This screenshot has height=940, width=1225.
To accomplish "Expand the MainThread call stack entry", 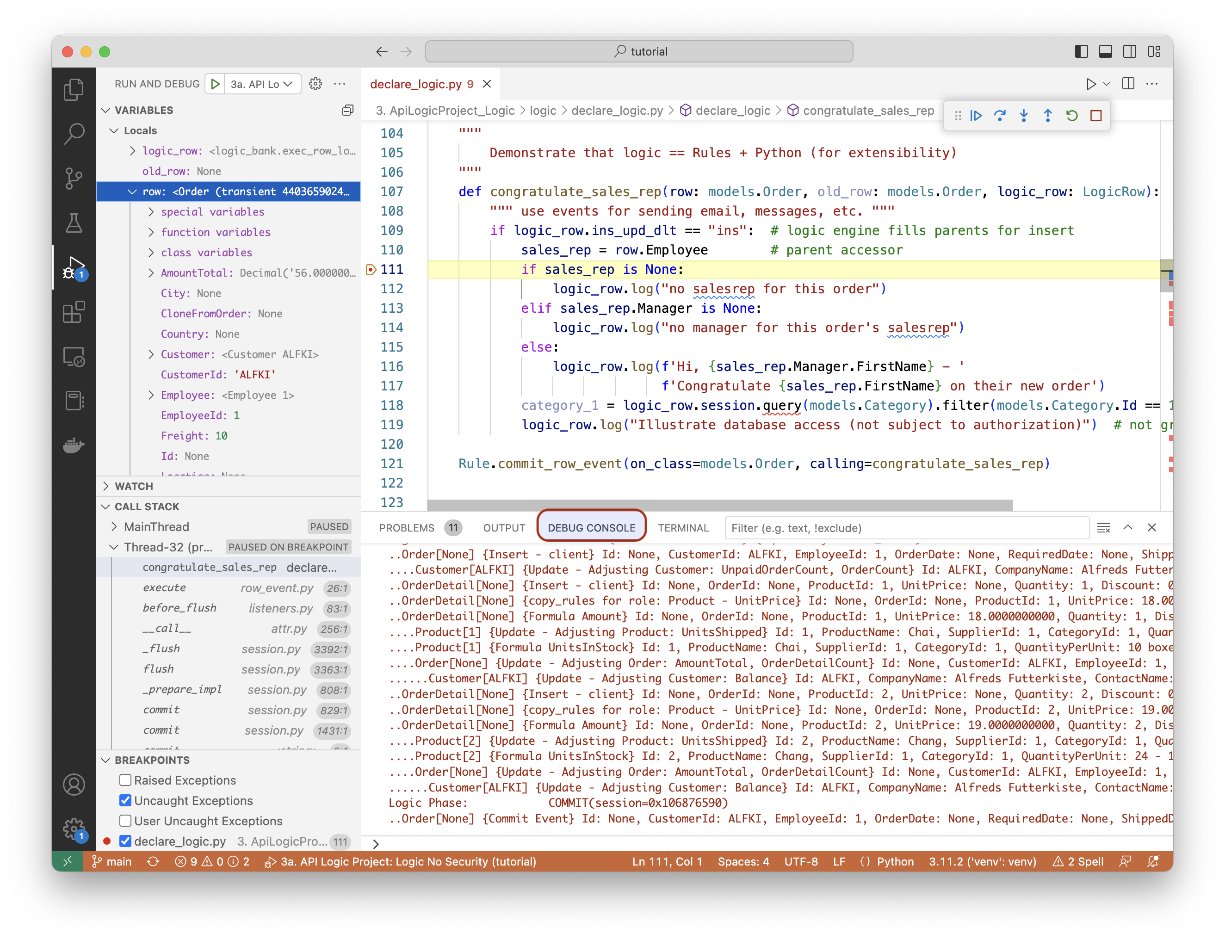I will tap(114, 526).
